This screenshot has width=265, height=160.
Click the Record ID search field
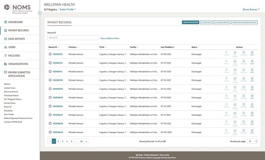click(x=73, y=38)
